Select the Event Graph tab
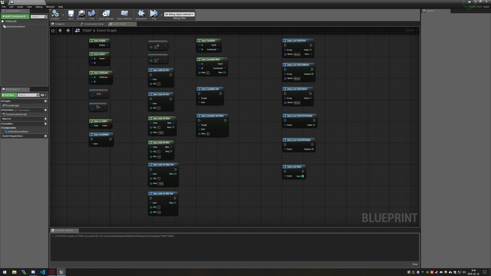491x276 pixels. (119, 24)
